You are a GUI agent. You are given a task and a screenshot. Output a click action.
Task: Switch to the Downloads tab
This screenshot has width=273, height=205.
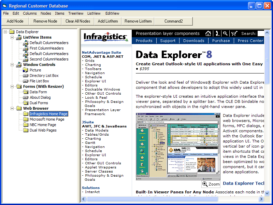(193, 40)
